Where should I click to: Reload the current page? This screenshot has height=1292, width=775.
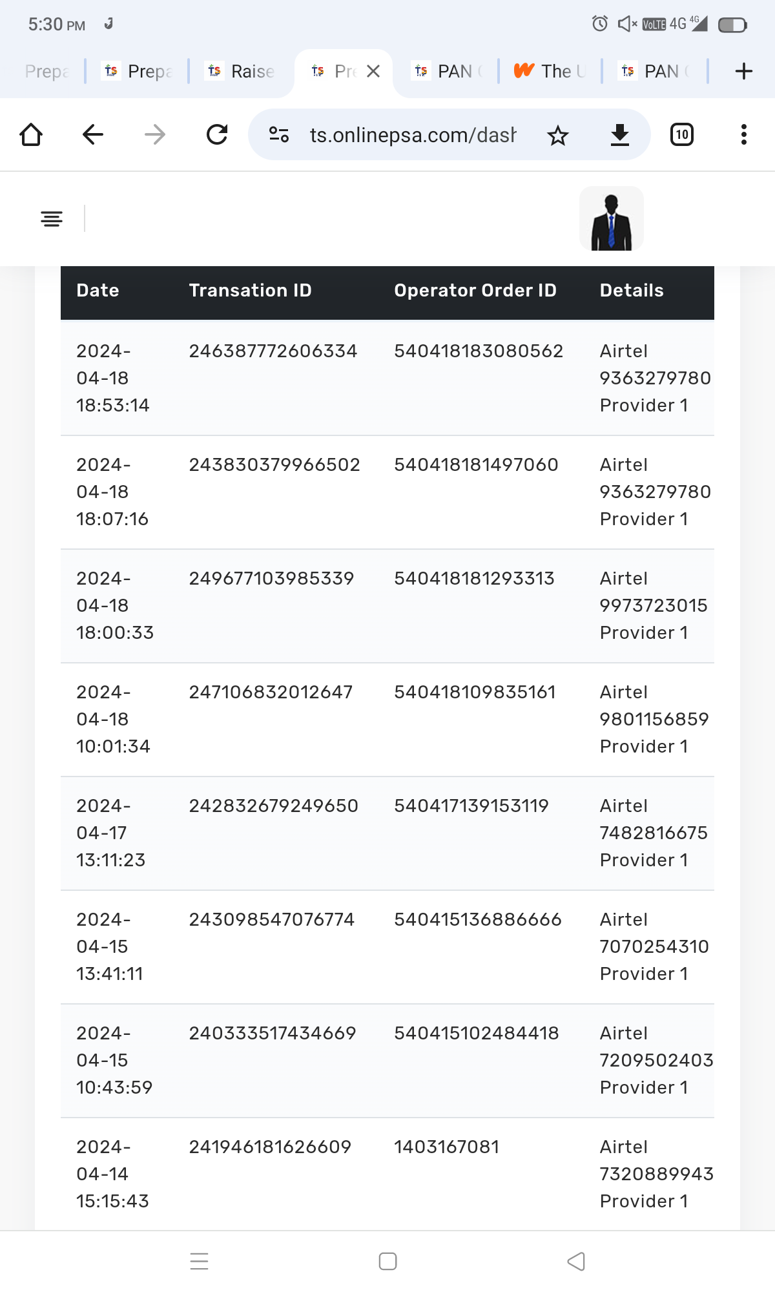217,134
